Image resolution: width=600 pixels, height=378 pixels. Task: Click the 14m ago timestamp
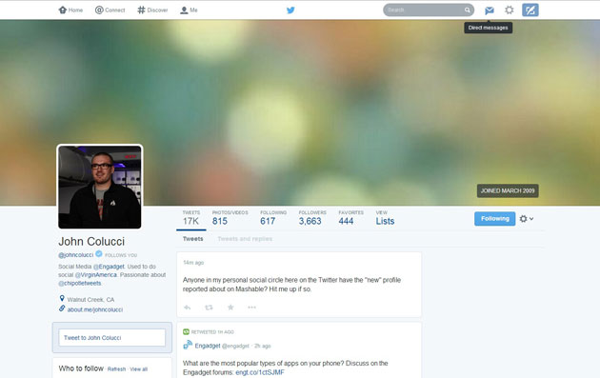point(193,263)
